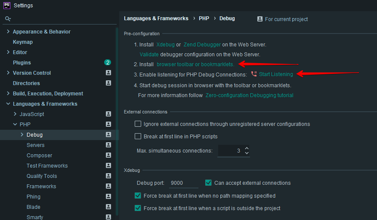
Task: Open the Xdebug install link
Action: 165,45
